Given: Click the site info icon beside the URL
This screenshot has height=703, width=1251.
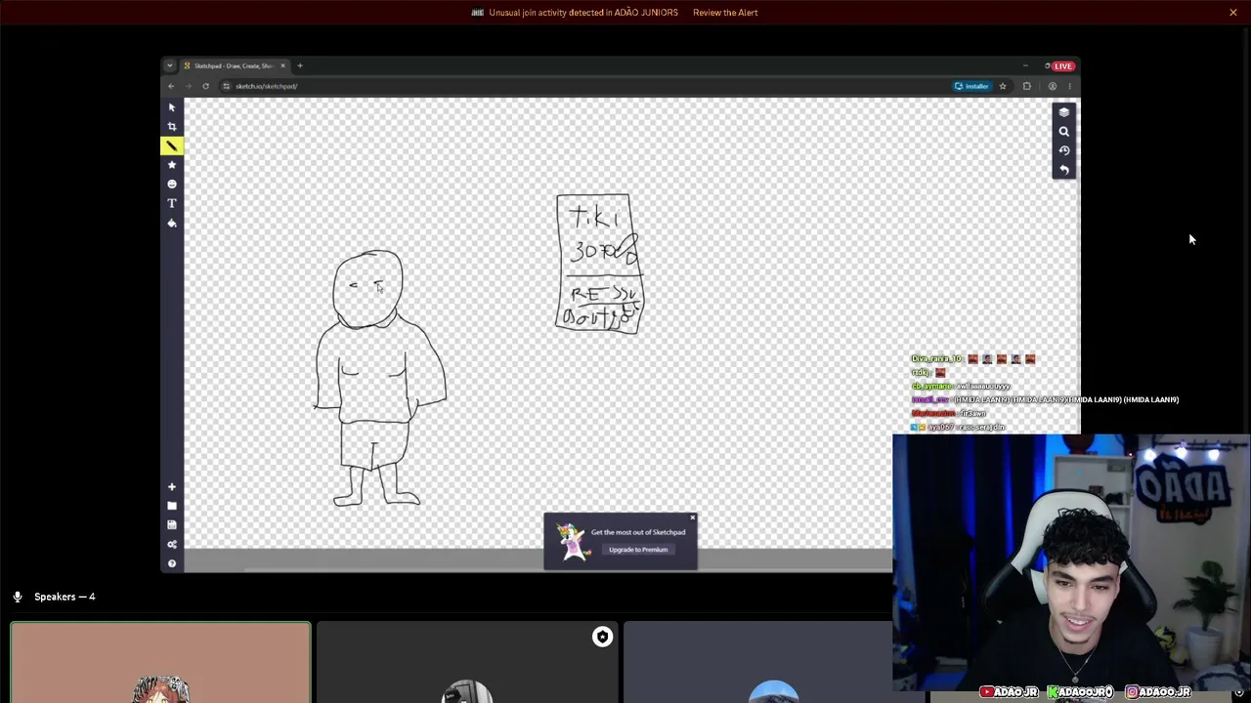Looking at the screenshot, I should (x=226, y=86).
